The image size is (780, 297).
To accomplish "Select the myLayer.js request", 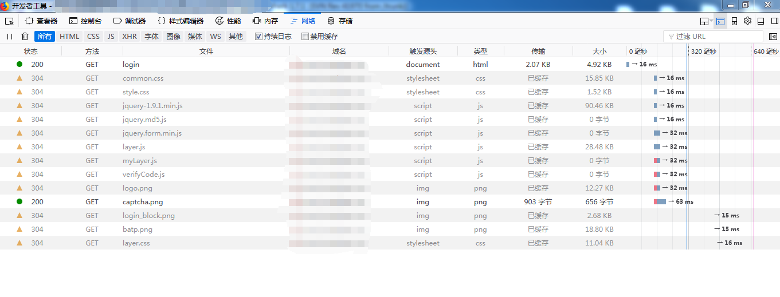I will (x=390, y=161).
